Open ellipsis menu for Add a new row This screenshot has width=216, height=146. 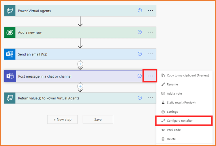[x=150, y=32]
